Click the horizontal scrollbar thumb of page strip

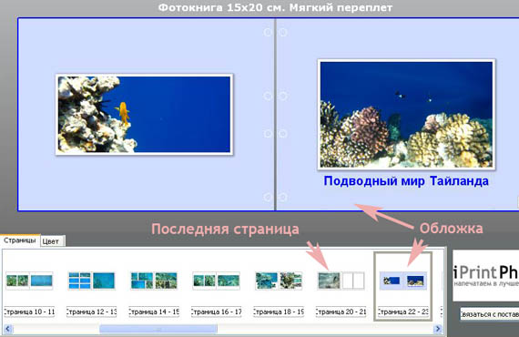pyautogui.click(x=158, y=329)
